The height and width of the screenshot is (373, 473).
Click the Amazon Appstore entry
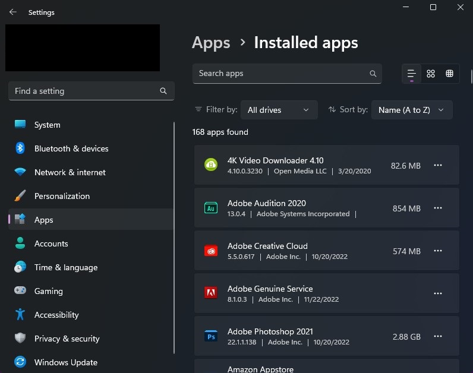tap(327, 366)
